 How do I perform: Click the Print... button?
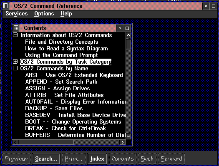(x=73, y=159)
